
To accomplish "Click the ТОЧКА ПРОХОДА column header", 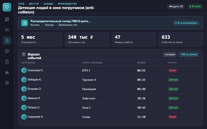I will point(92,63).
